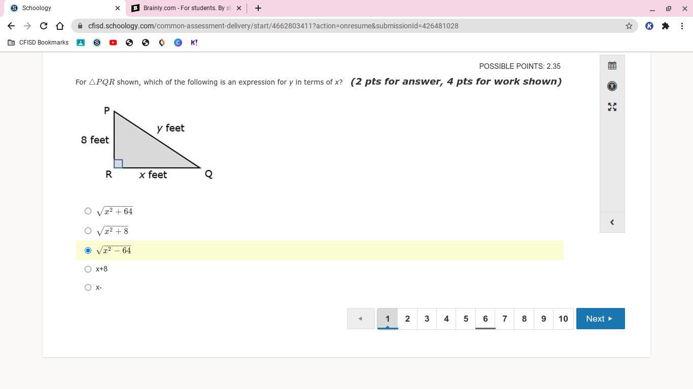Open the browser home page
Viewport: 693px width, 389px height.
pos(60,26)
